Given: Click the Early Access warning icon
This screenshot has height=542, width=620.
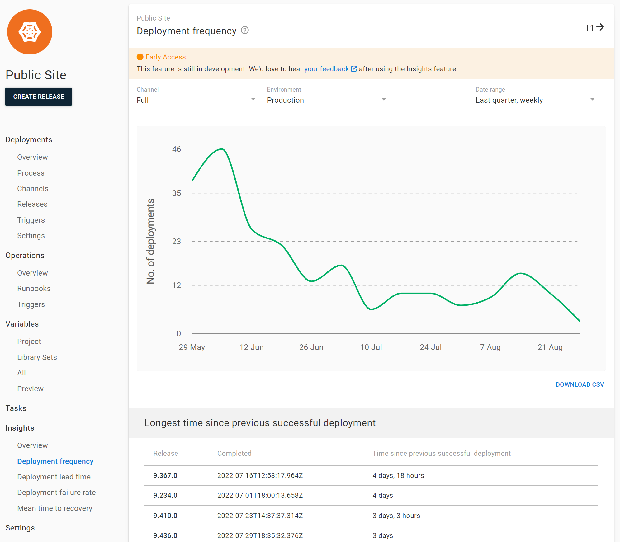Looking at the screenshot, I should [140, 57].
